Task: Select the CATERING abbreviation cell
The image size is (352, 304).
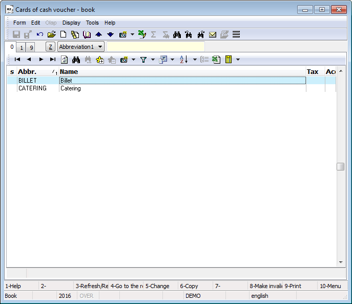Action: [38, 88]
